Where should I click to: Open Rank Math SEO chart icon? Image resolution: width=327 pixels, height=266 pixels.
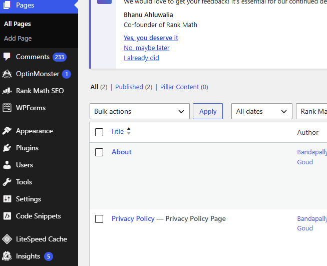coord(7,91)
